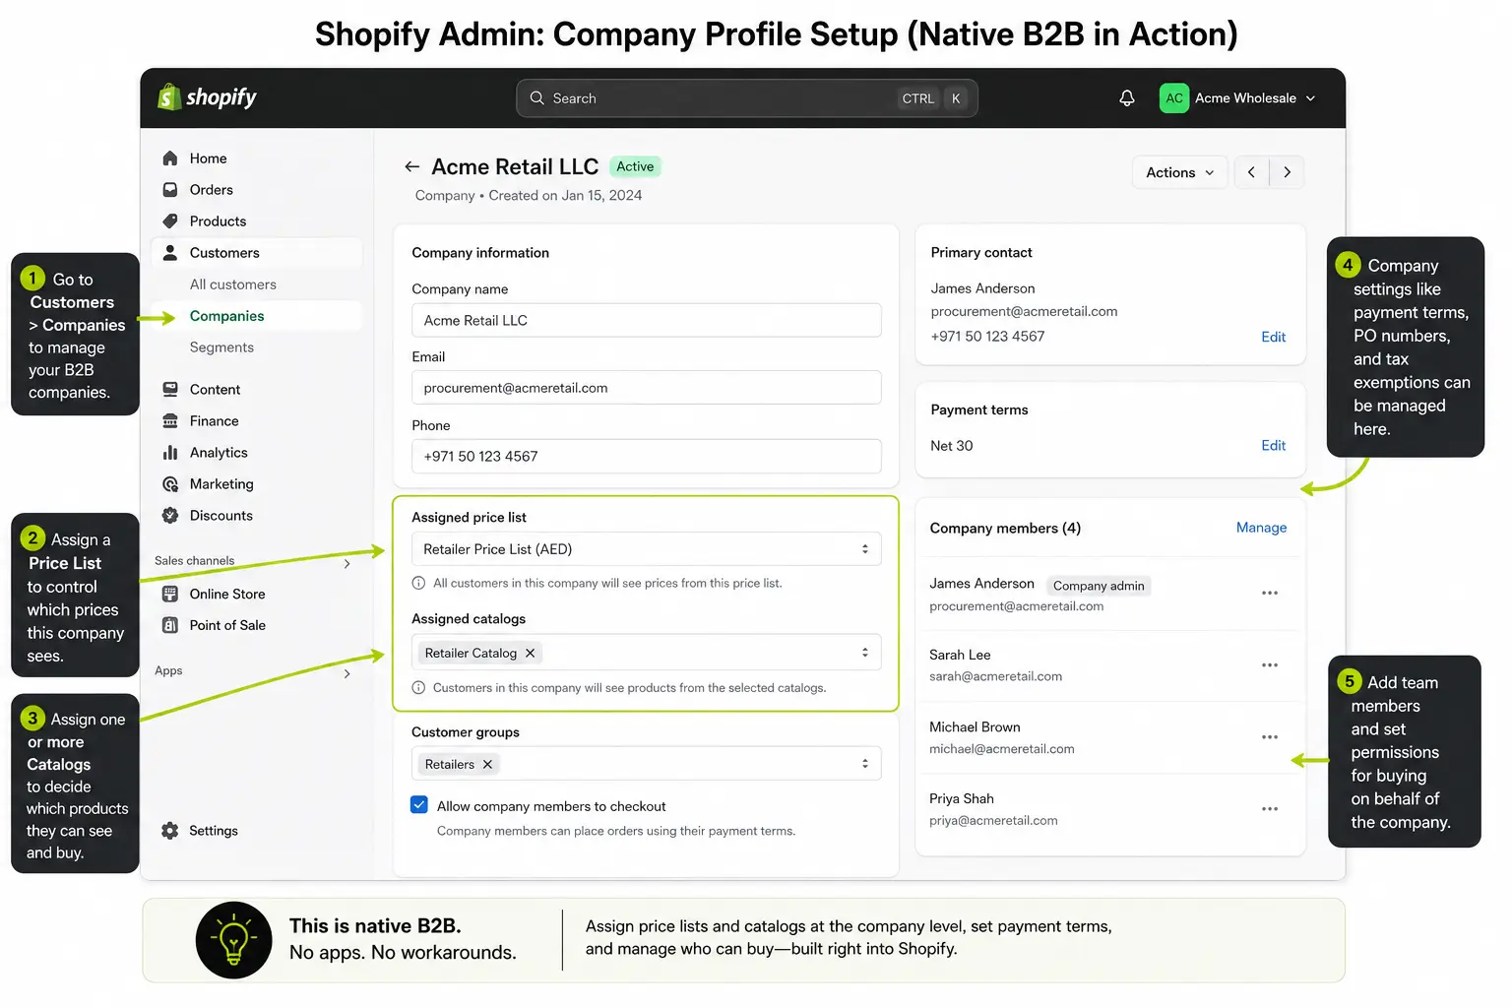The width and height of the screenshot is (1512, 1008).
Task: Click the Finance bank icon
Action: [170, 421]
